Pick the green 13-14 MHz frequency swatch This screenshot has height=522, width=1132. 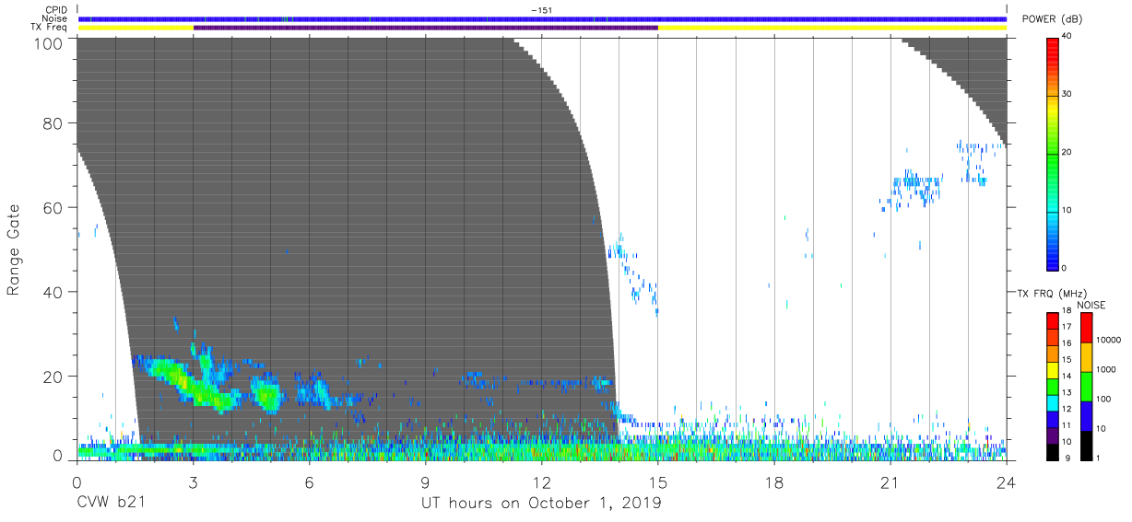1053,387
